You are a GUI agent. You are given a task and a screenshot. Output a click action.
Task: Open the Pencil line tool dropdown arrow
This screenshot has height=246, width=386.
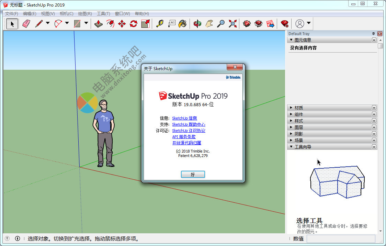click(48, 23)
